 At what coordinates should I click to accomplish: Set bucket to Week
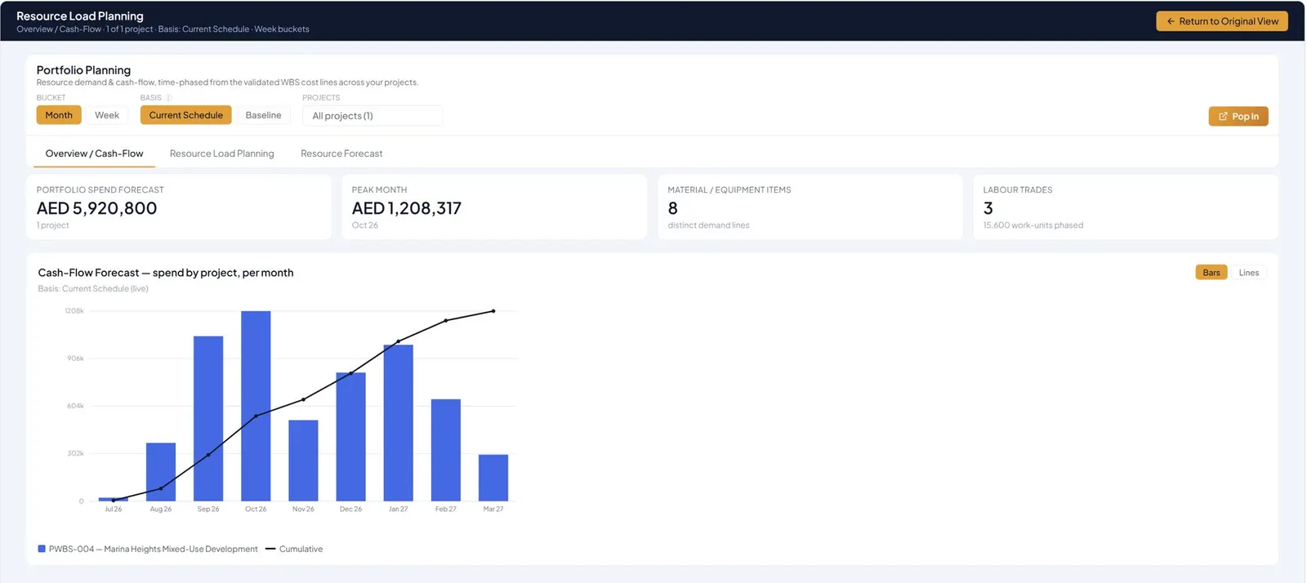click(107, 115)
